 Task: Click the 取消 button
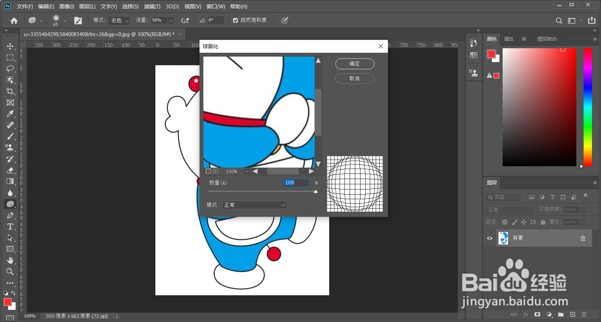click(355, 79)
